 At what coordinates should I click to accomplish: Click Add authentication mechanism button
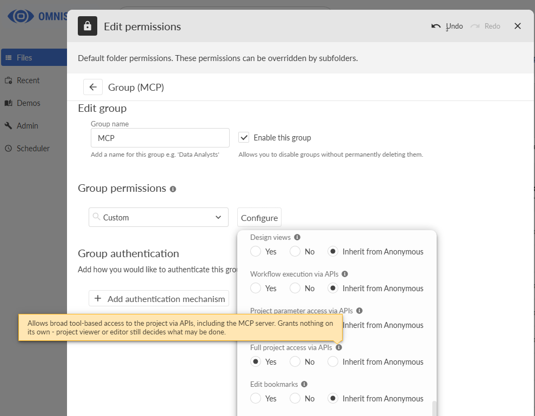[x=159, y=298]
